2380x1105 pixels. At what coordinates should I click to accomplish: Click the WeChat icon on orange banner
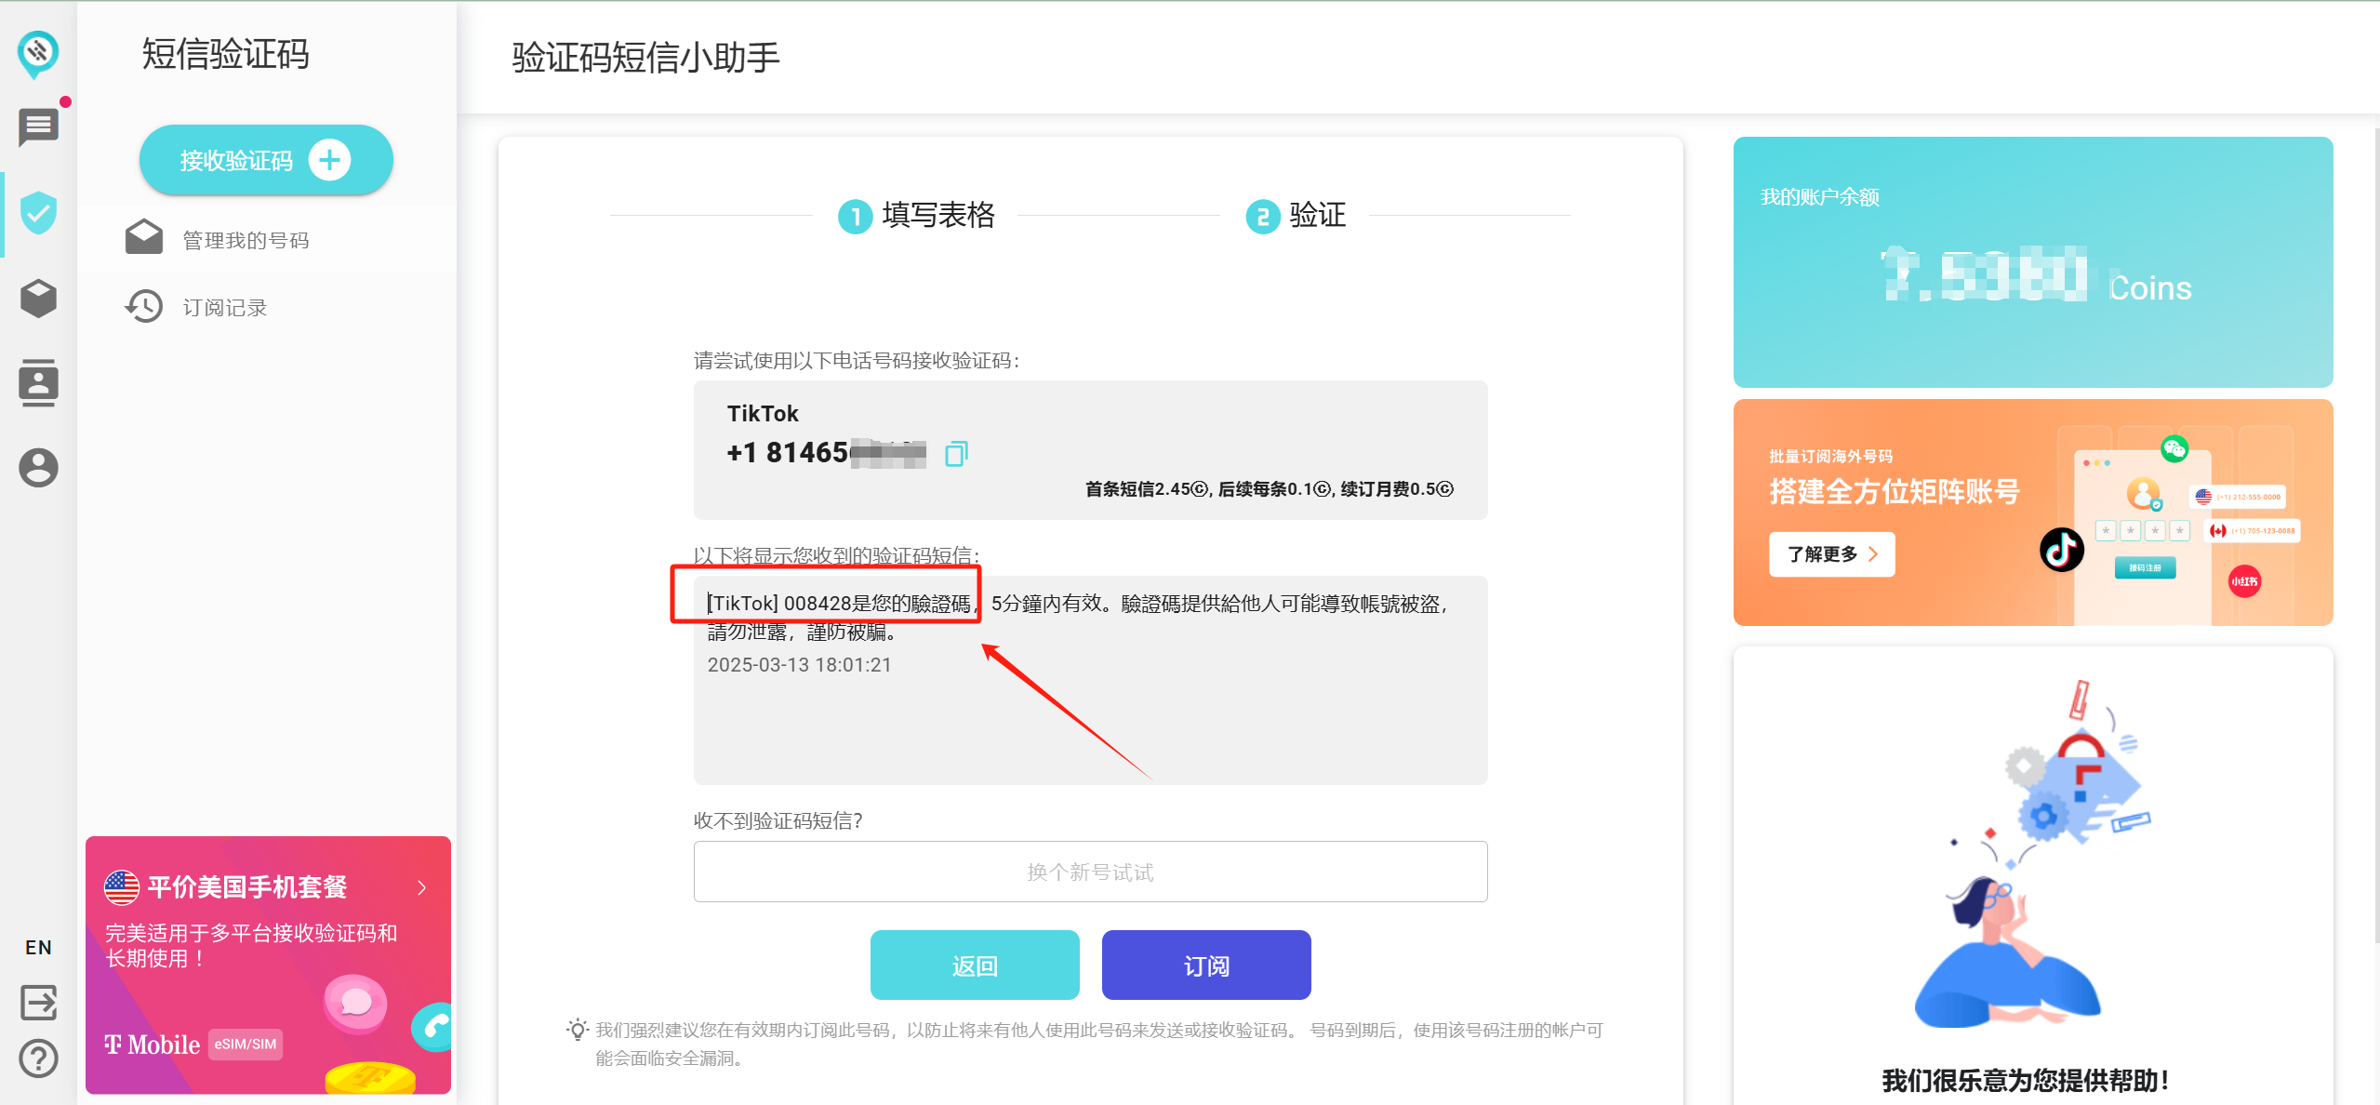(2174, 449)
